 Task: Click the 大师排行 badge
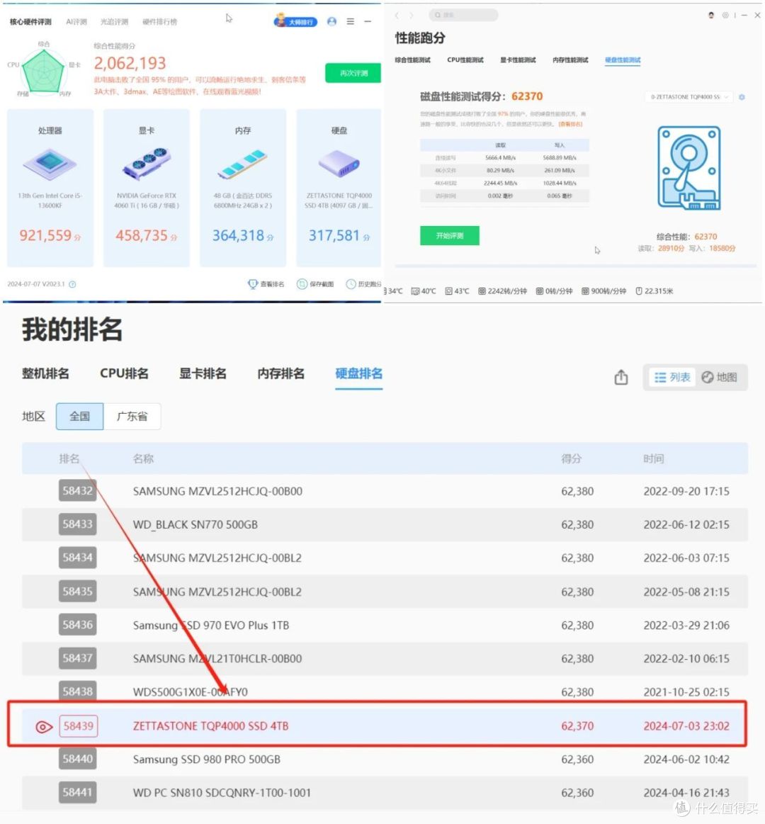tap(296, 21)
